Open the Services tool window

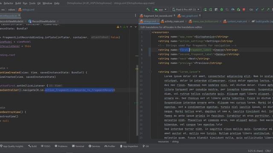94,146
